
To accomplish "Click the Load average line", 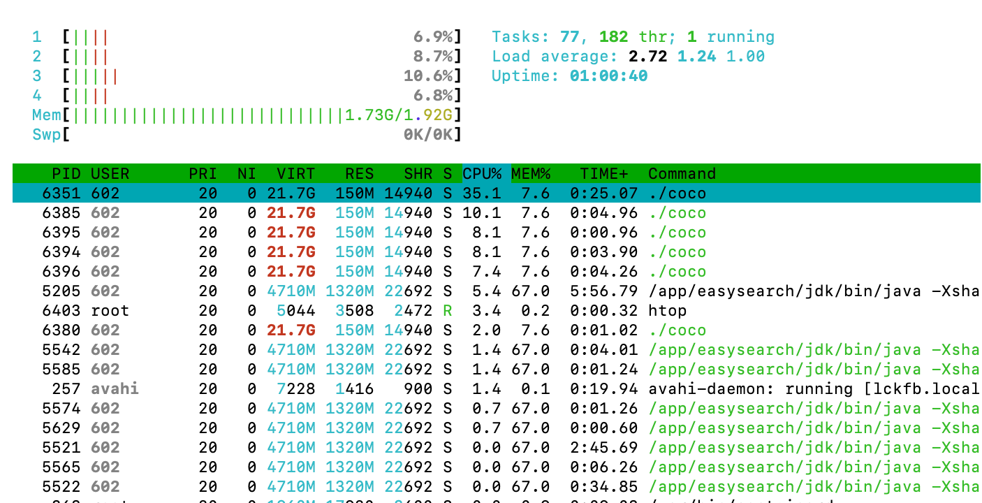I will [x=628, y=56].
